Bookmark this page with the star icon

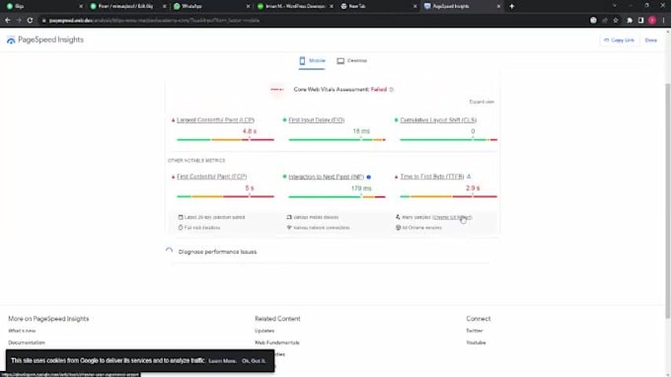[x=616, y=20]
